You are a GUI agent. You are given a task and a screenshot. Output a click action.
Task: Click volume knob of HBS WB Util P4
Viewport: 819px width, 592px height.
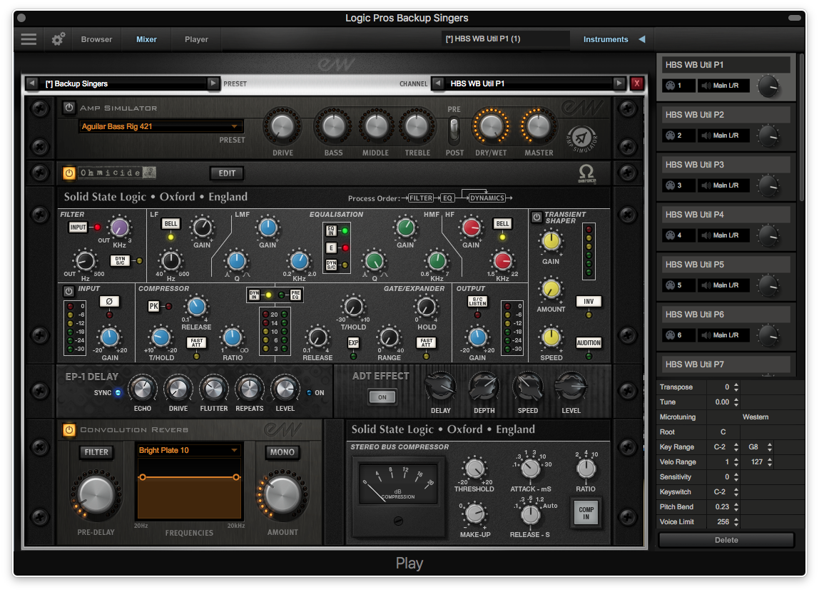(x=768, y=236)
